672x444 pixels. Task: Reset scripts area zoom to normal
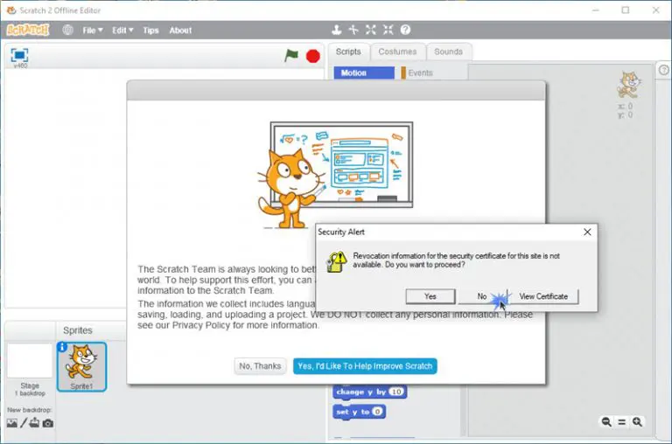tap(621, 422)
